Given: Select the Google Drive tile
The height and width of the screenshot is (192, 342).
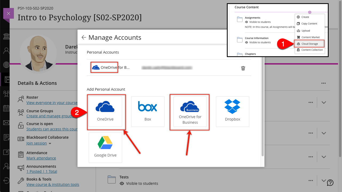Looking at the screenshot, I should tap(105, 147).
